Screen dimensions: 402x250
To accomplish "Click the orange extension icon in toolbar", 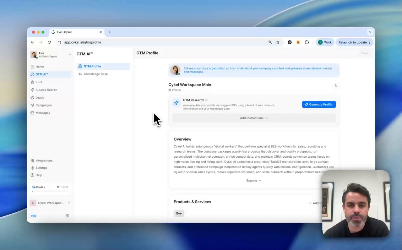I will 298,42.
